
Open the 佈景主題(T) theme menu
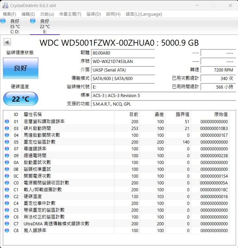coord(70,14)
